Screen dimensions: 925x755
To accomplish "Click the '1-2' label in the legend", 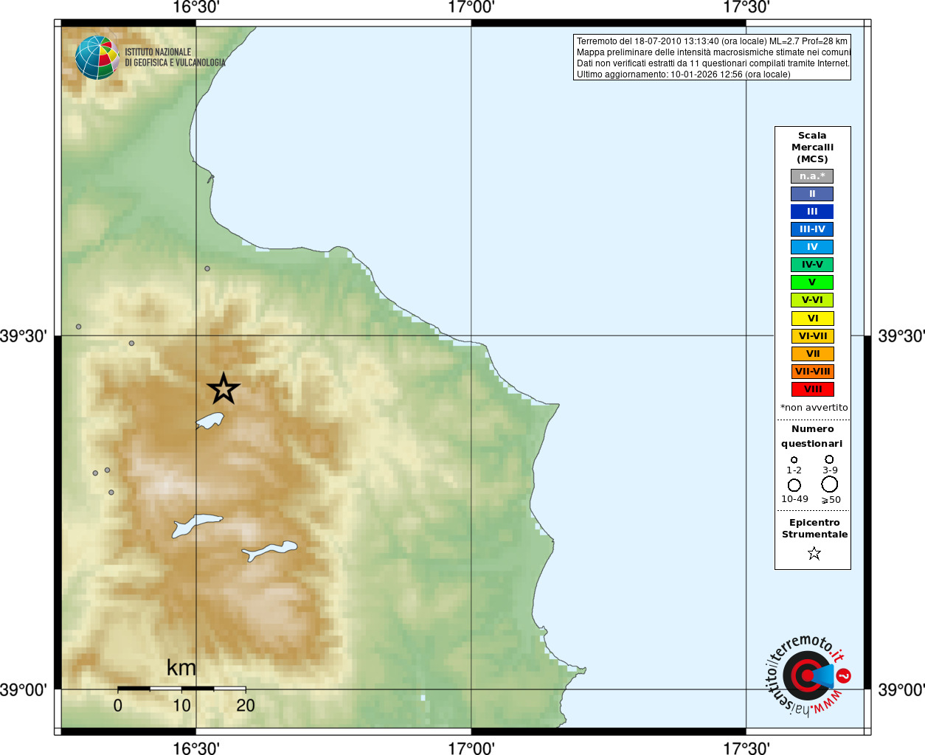I will tap(794, 470).
